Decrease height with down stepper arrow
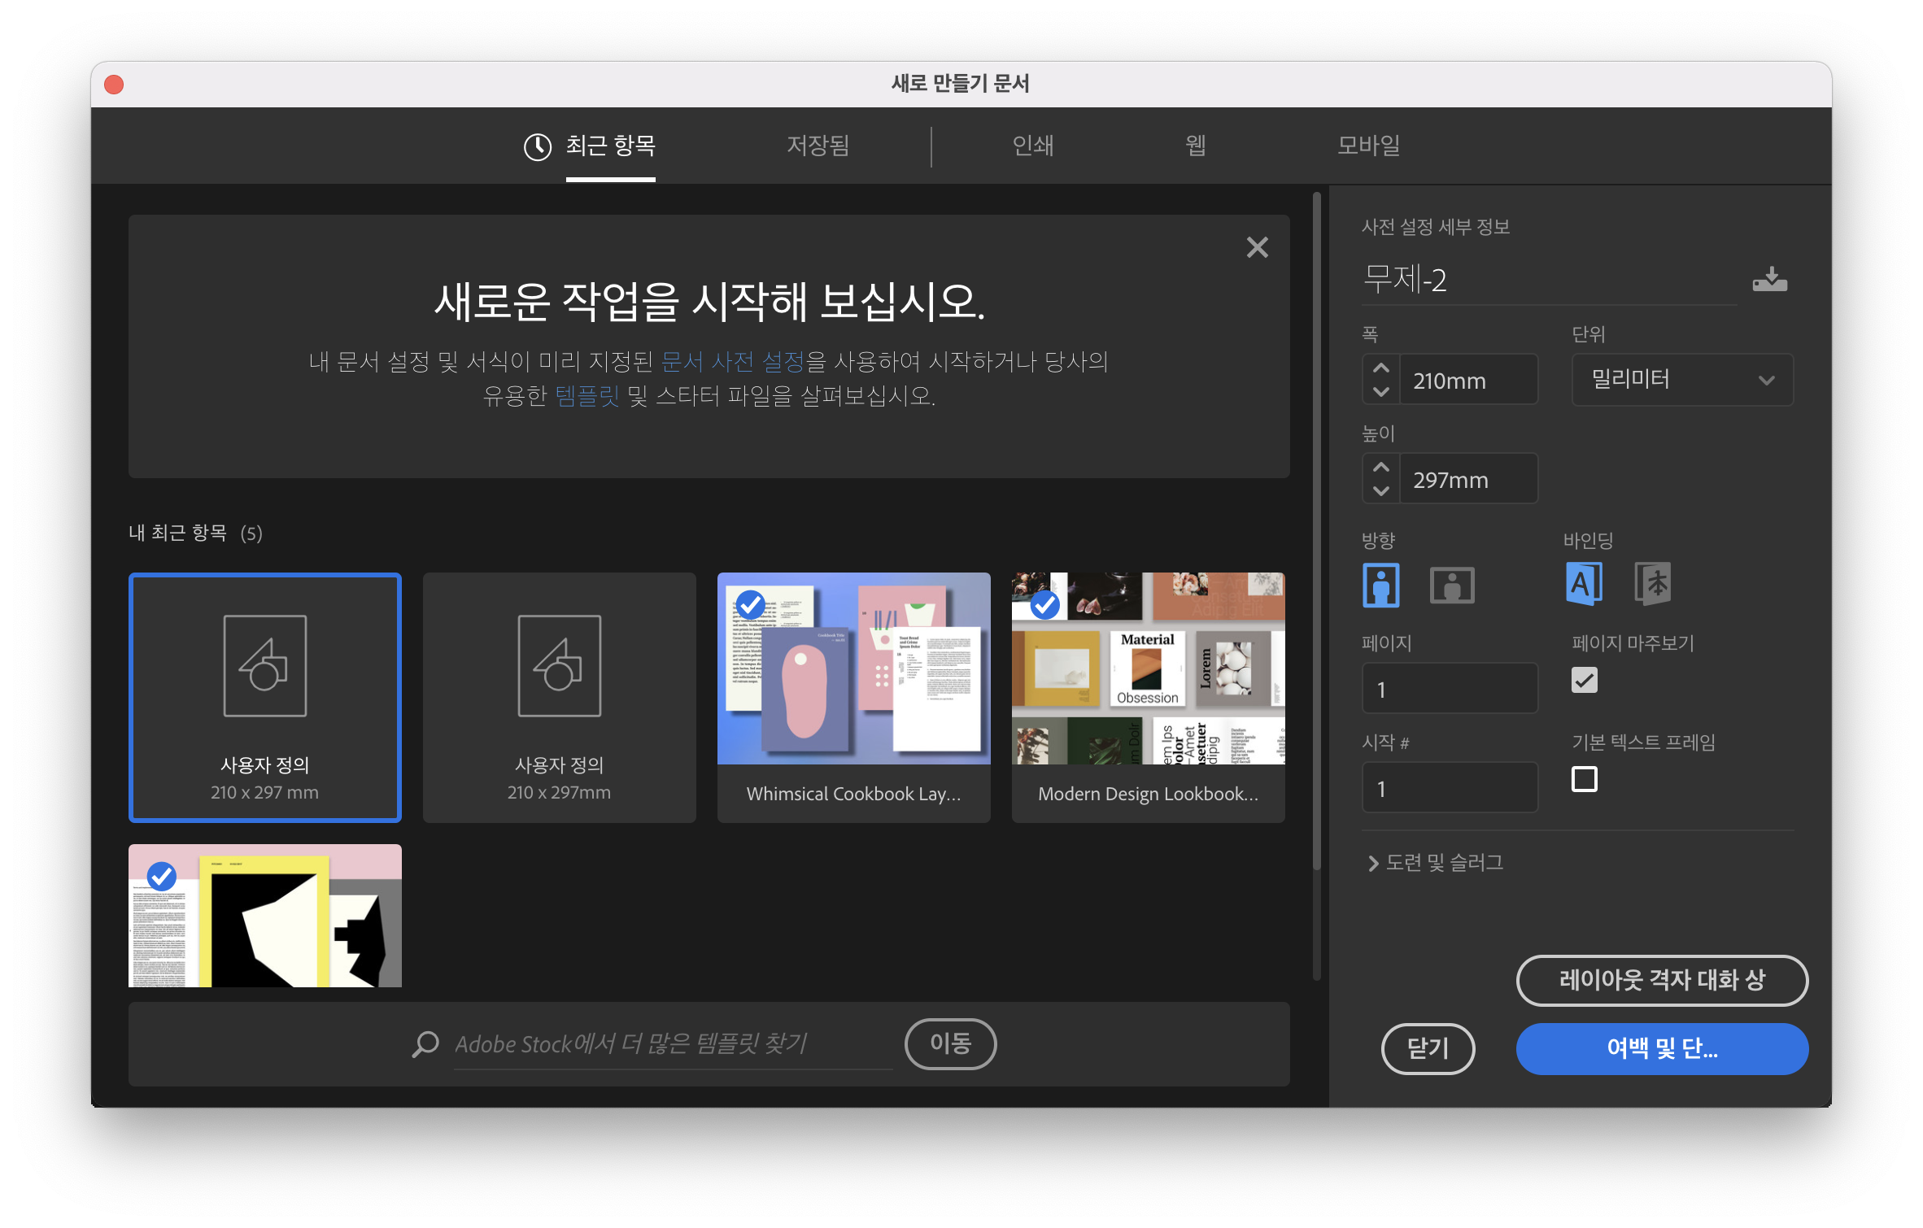The image size is (1923, 1228). [1380, 490]
